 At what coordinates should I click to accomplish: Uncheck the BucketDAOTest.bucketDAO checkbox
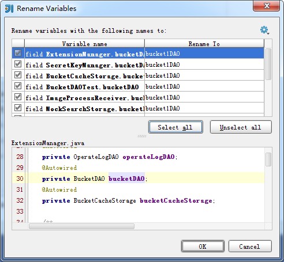coord(18,86)
